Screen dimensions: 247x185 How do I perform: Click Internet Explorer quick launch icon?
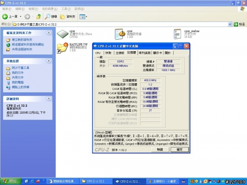(x=32, y=182)
